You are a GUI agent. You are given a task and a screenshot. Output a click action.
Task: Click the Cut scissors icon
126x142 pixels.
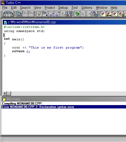click(x=83, y=14)
